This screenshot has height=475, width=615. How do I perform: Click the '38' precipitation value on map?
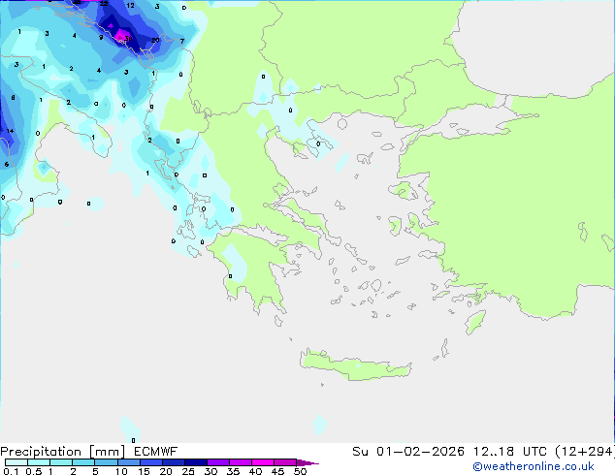click(x=128, y=39)
